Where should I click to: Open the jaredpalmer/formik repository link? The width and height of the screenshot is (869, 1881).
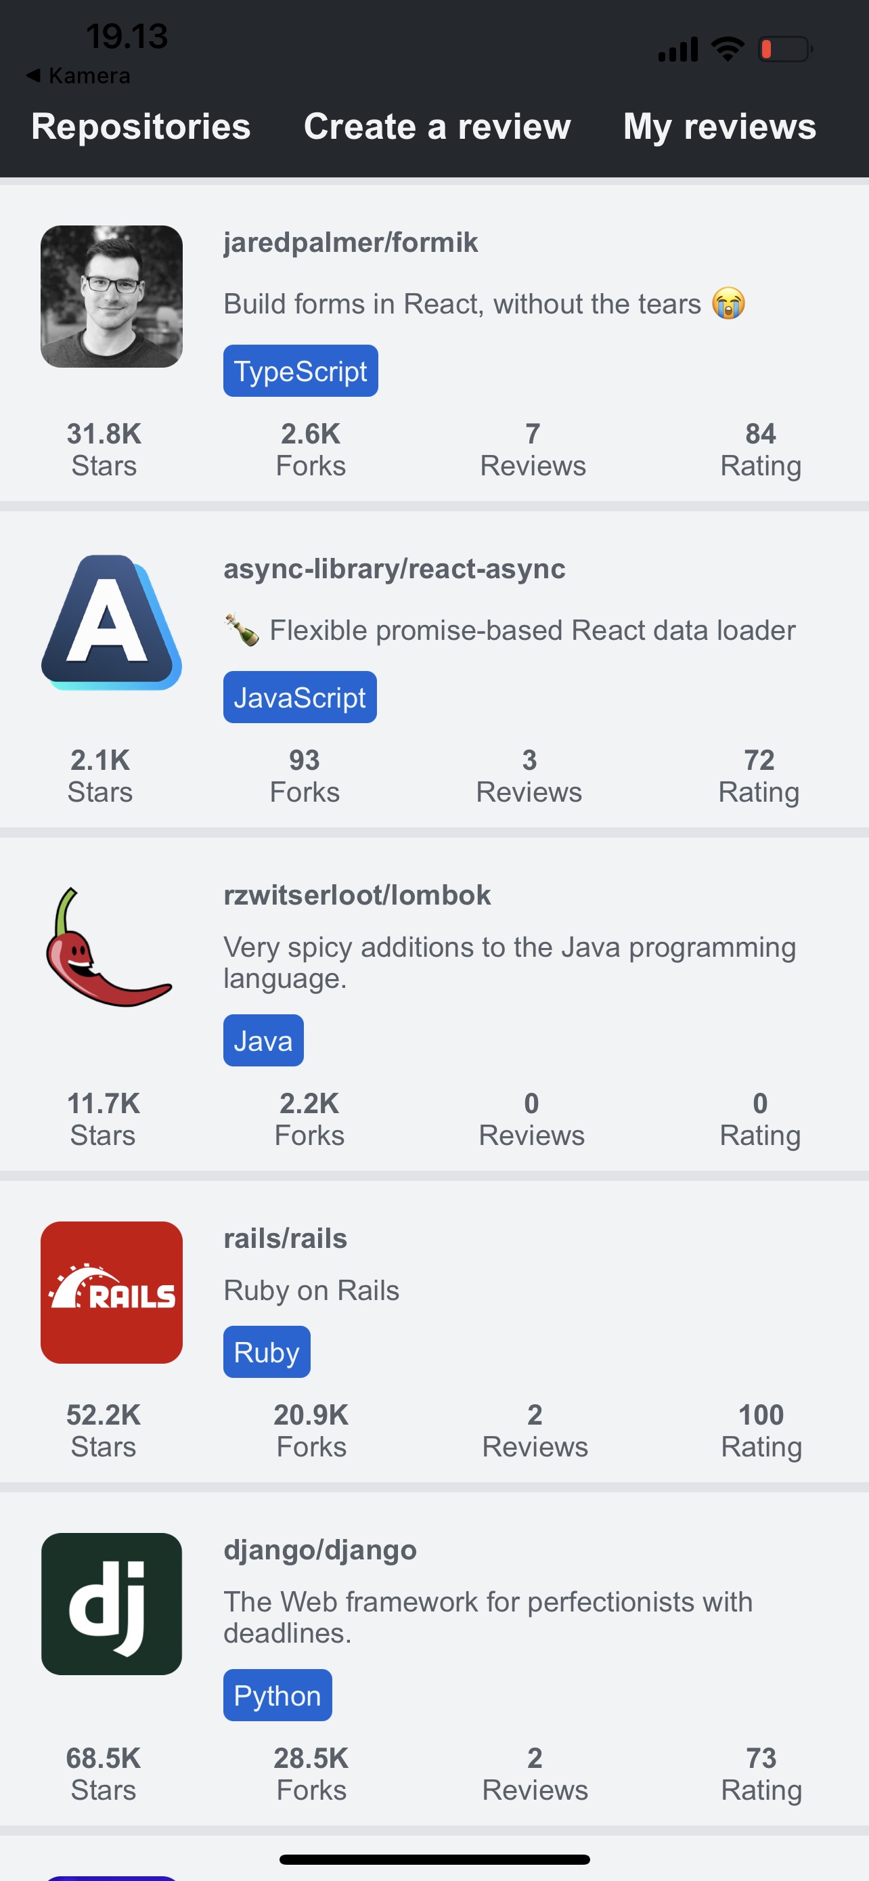coord(350,242)
